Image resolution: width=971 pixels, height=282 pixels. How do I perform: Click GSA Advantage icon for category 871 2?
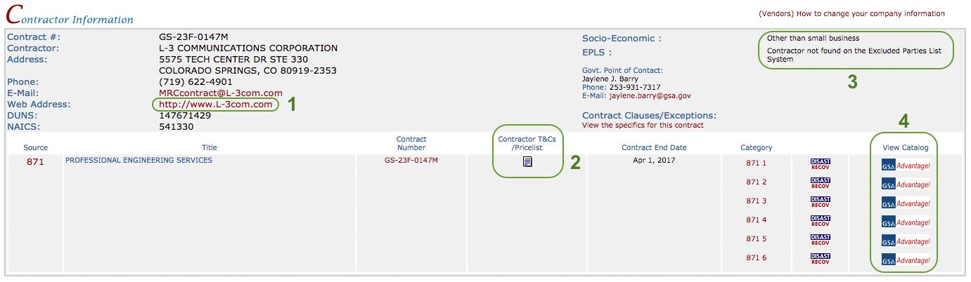(x=906, y=184)
